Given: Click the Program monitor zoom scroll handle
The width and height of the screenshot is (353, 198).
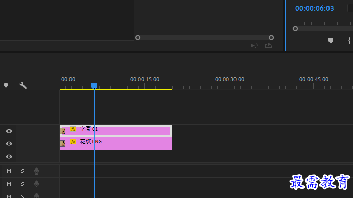Looking at the screenshot, I should (295, 29).
